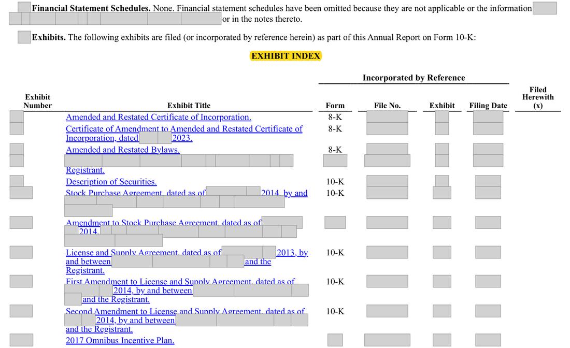Open Certificate of Amendment to Amended Certificate link
The height and width of the screenshot is (348, 570).
[x=184, y=133]
